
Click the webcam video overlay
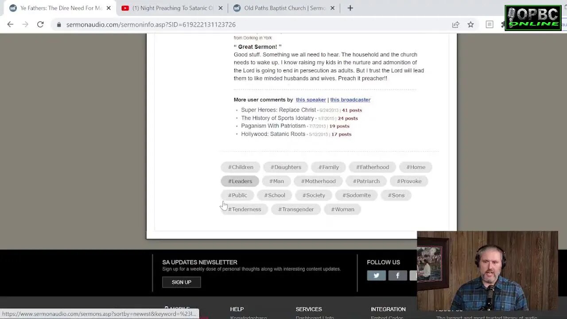(487, 271)
